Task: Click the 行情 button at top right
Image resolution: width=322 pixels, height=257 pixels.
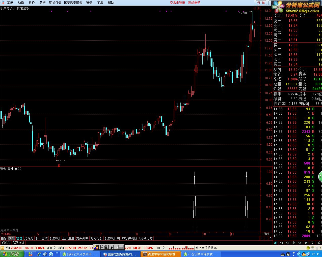Action: tap(261, 3)
